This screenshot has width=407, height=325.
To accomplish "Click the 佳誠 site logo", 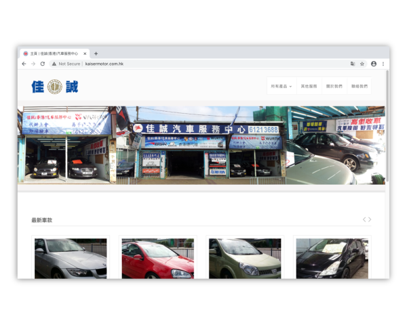I will coord(55,87).
